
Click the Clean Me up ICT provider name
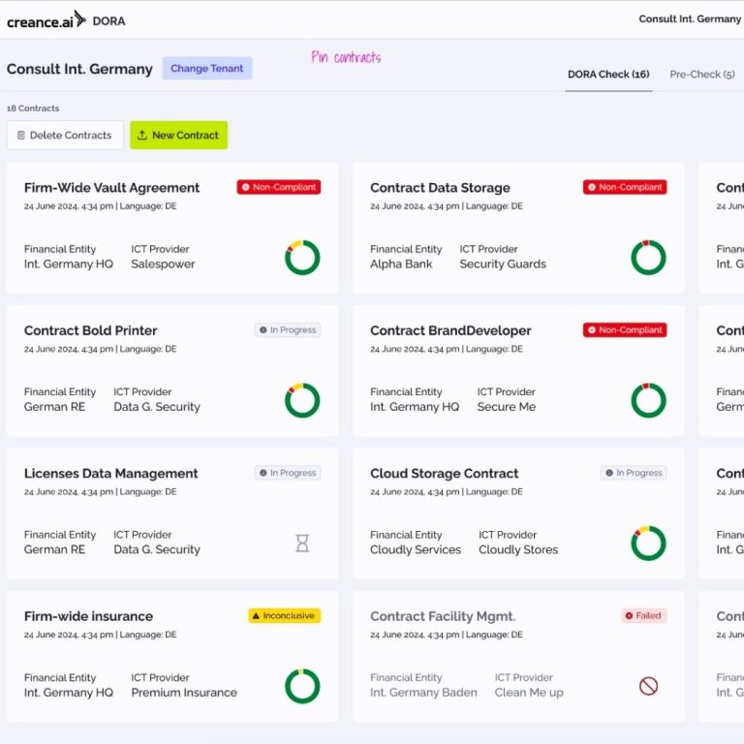[529, 693]
